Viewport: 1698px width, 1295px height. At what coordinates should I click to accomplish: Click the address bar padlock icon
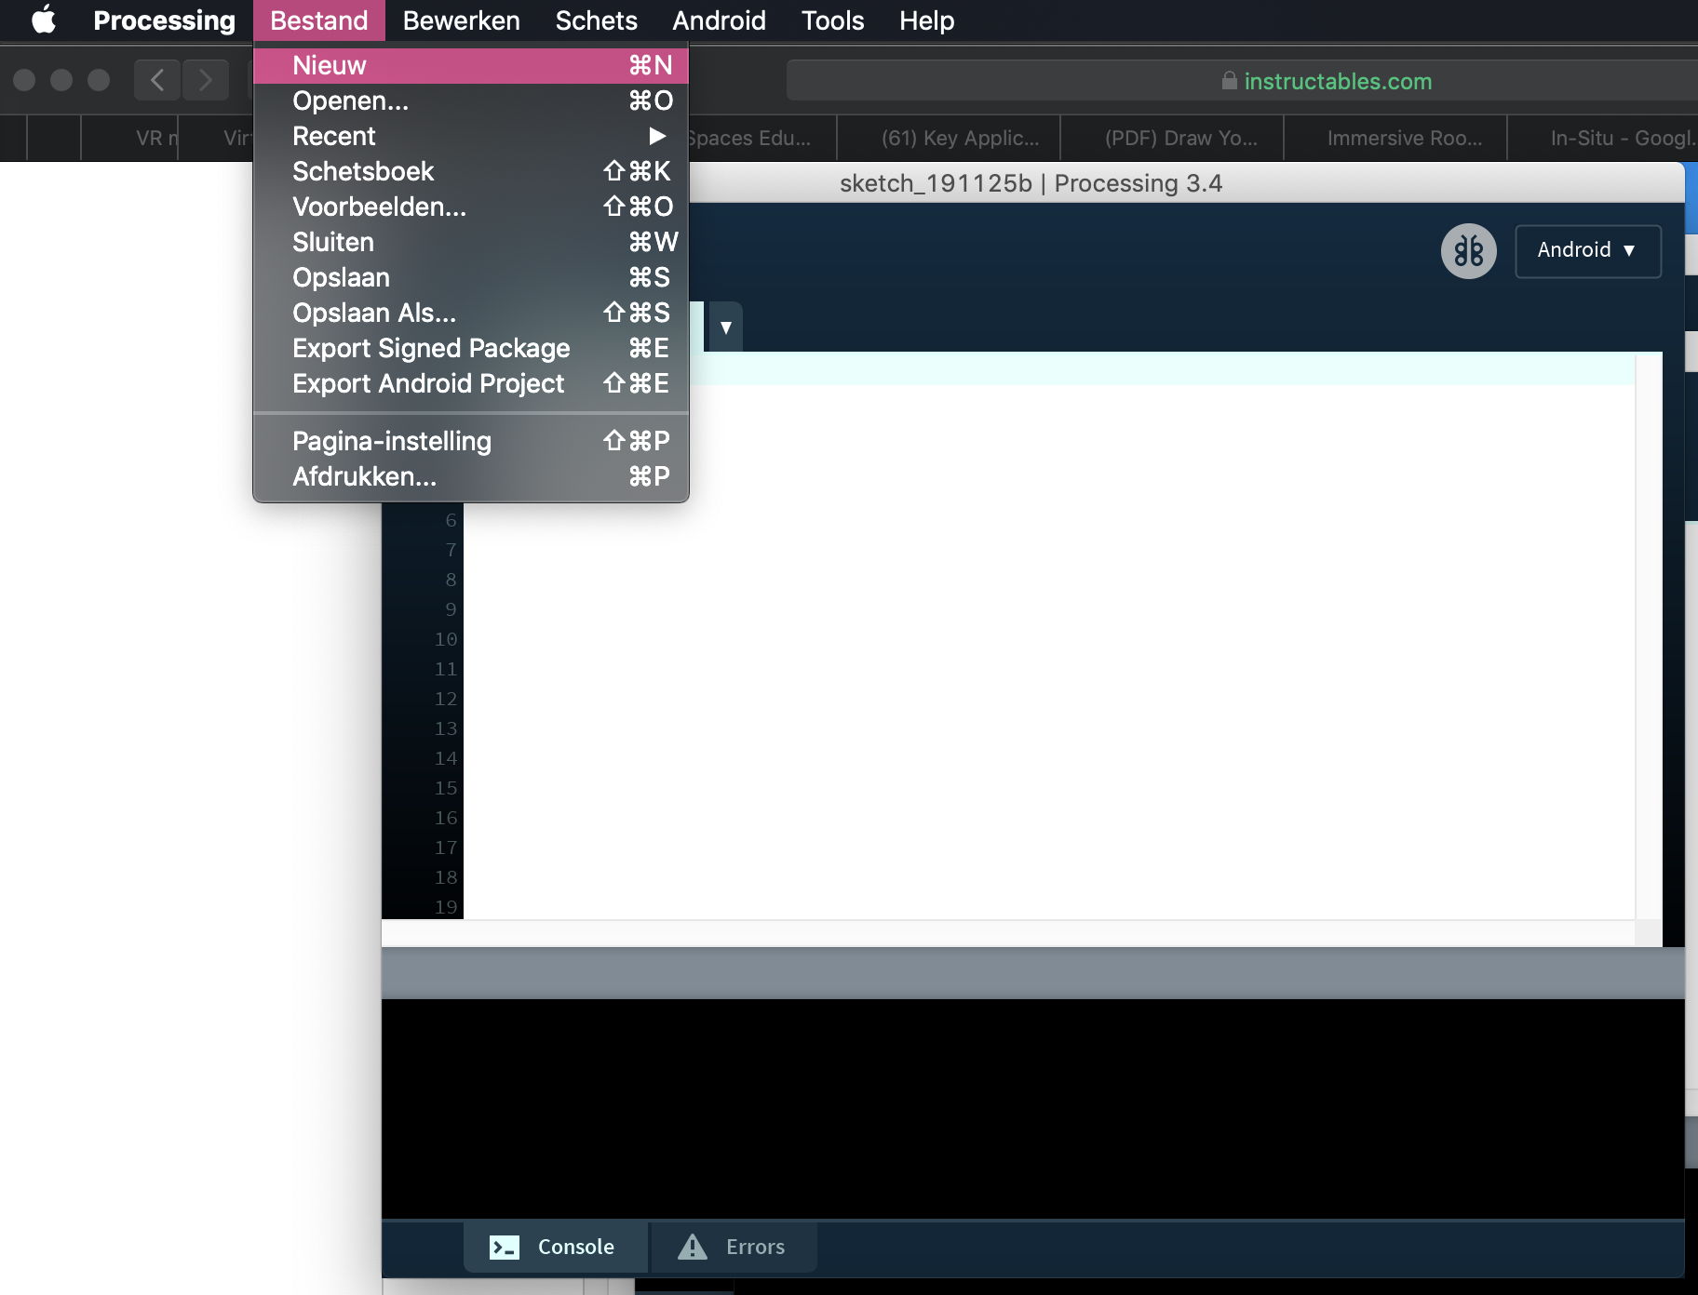1229,81
